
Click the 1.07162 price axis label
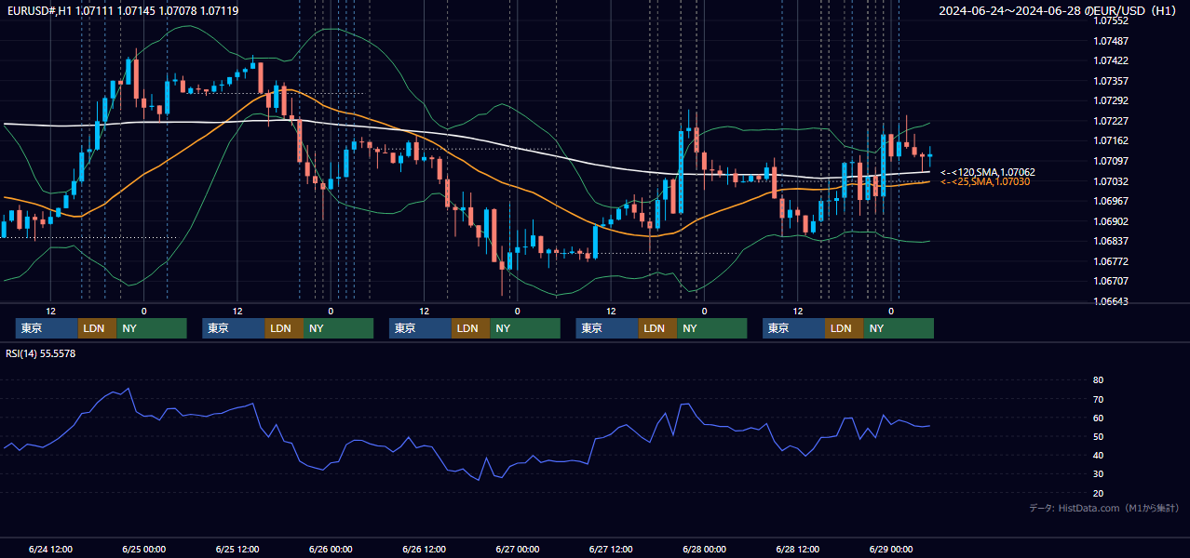(x=1110, y=141)
